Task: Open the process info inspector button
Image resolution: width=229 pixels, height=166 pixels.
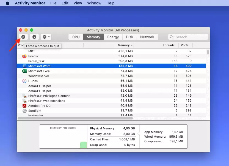Action: tap(34, 37)
